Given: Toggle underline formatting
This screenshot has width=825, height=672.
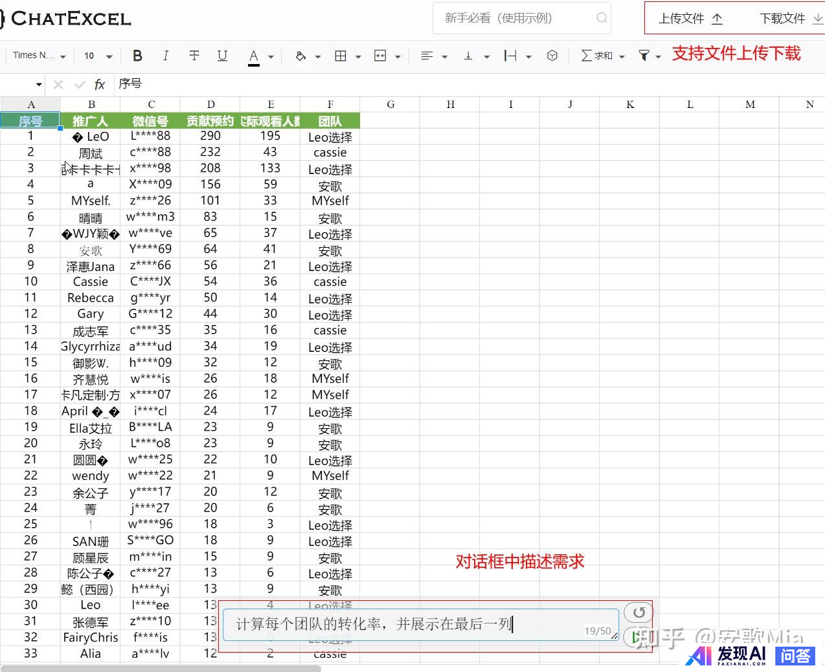Looking at the screenshot, I should click(x=222, y=56).
